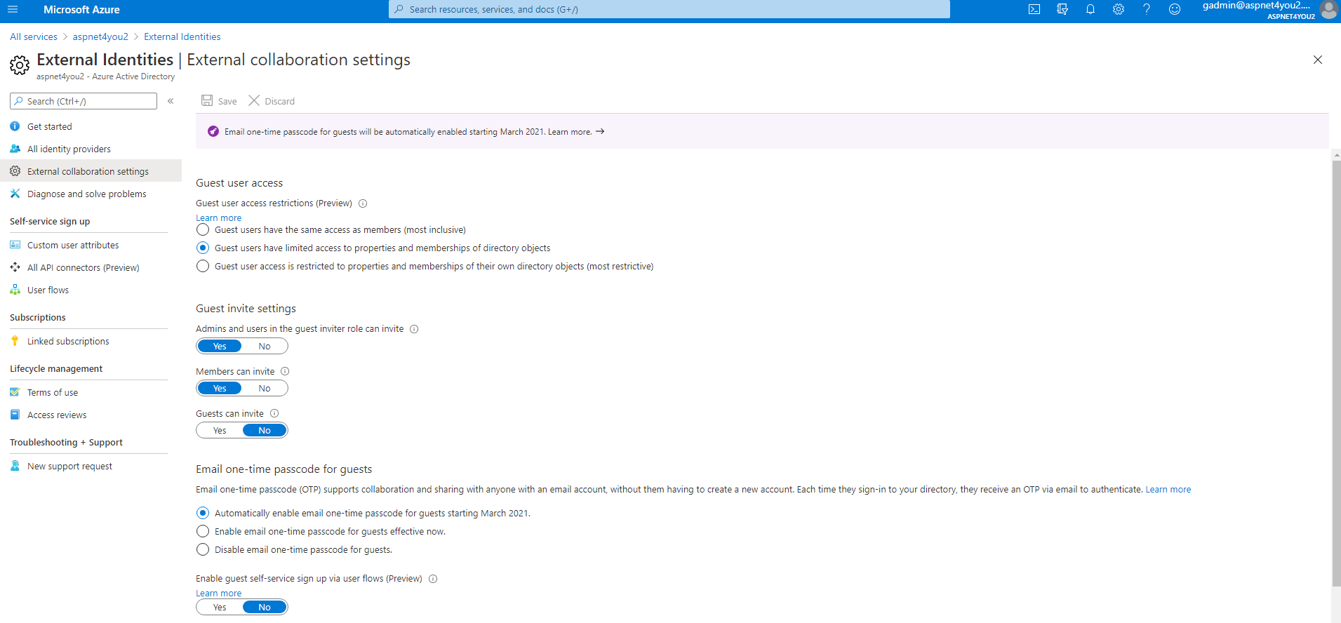This screenshot has width=1341, height=623.
Task: Click the Microsoft Azure home title
Action: (81, 10)
